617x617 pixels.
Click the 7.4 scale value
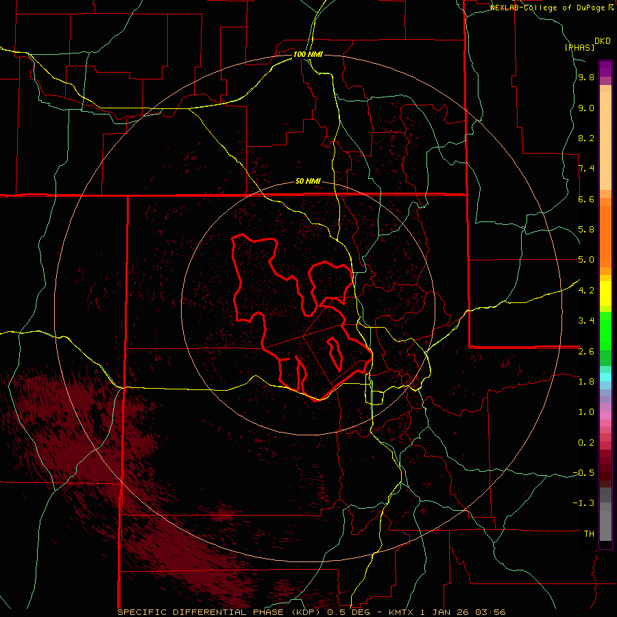(586, 169)
